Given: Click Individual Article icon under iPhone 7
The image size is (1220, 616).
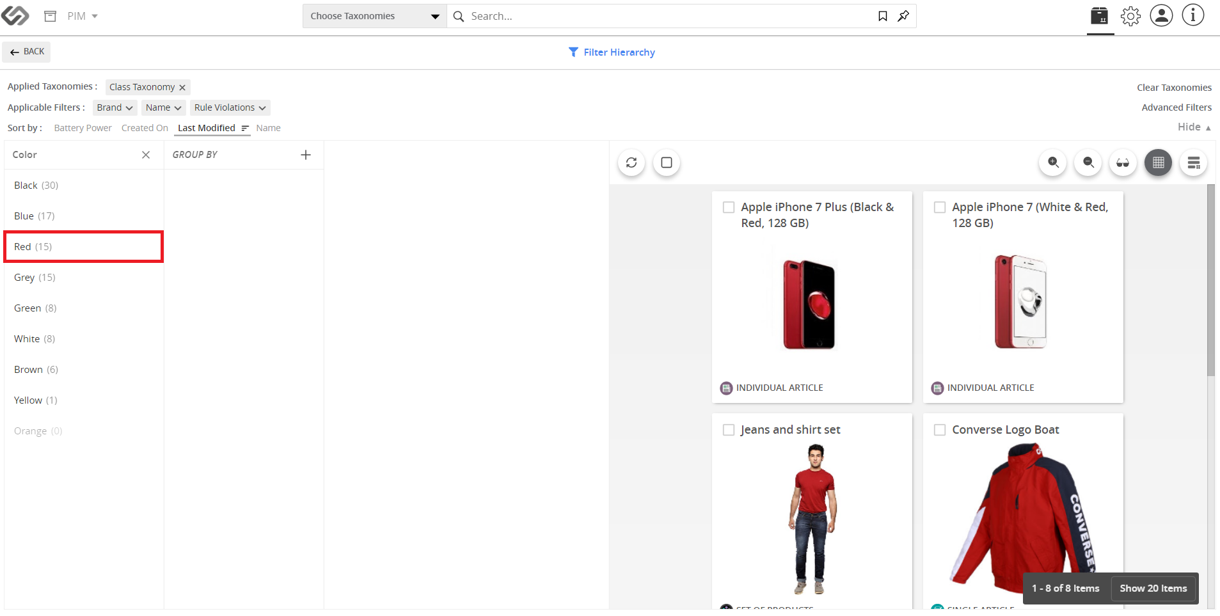Looking at the screenshot, I should tap(937, 388).
